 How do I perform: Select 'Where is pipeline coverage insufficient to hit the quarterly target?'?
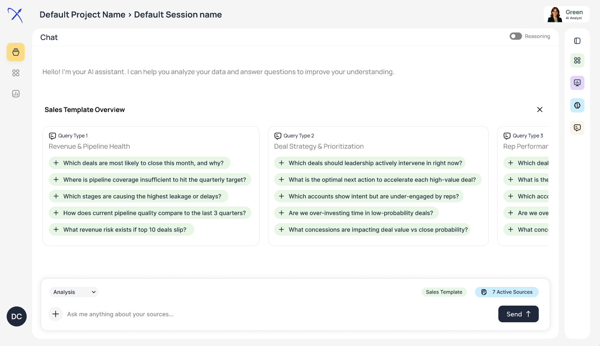(x=150, y=179)
